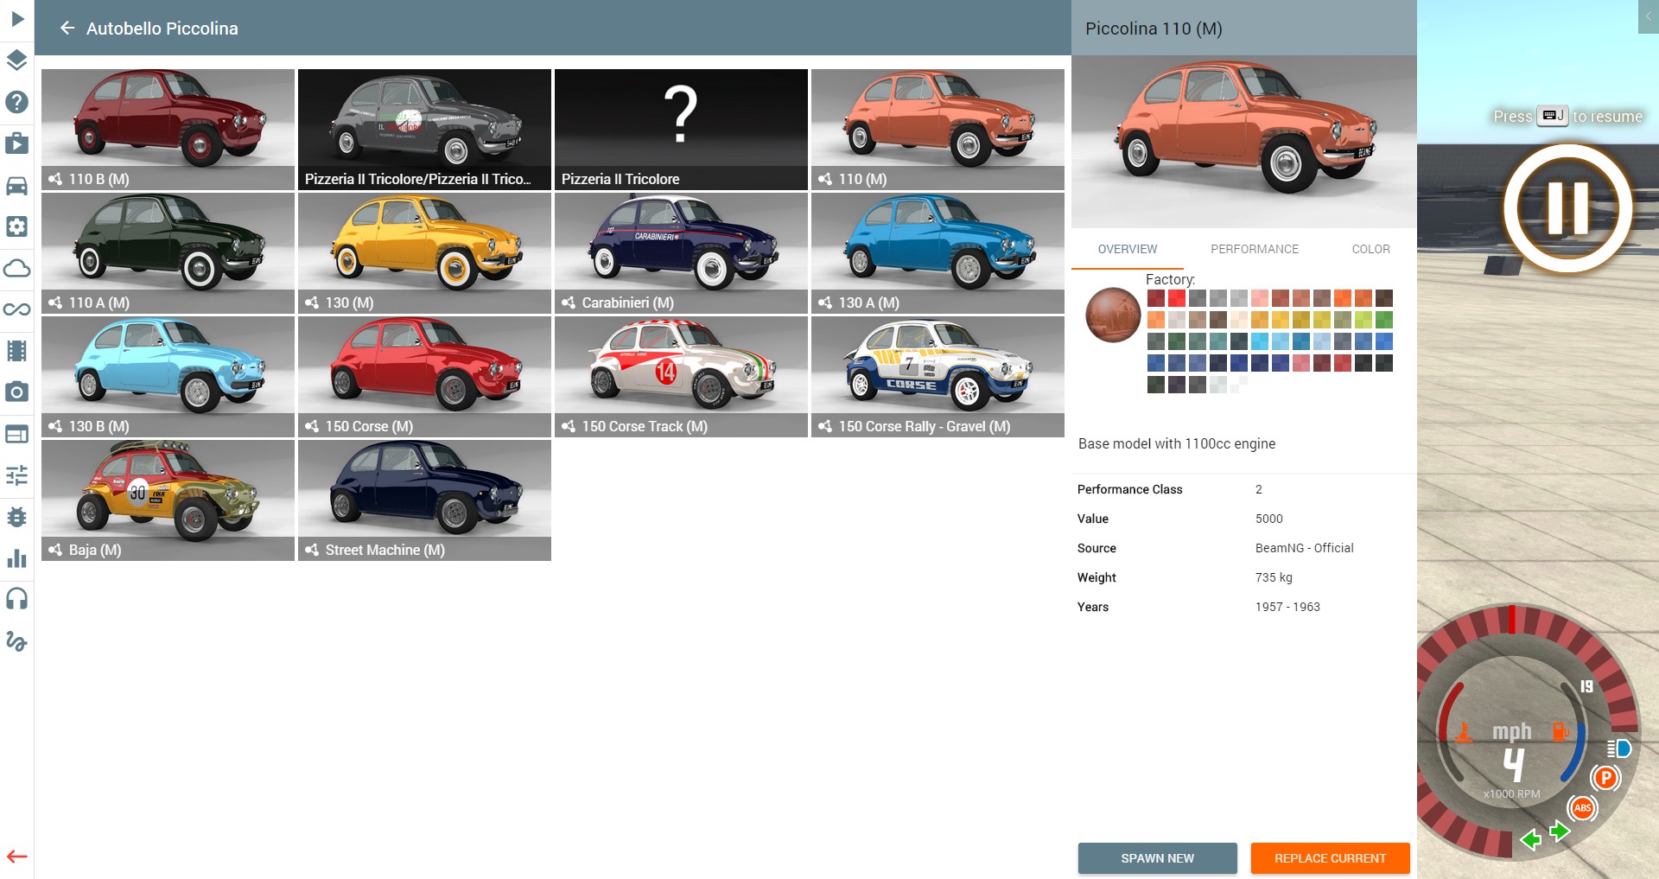Viewport: 1659px width, 879px height.
Task: Click the parking brake indicator on the gauge
Action: click(x=1605, y=778)
